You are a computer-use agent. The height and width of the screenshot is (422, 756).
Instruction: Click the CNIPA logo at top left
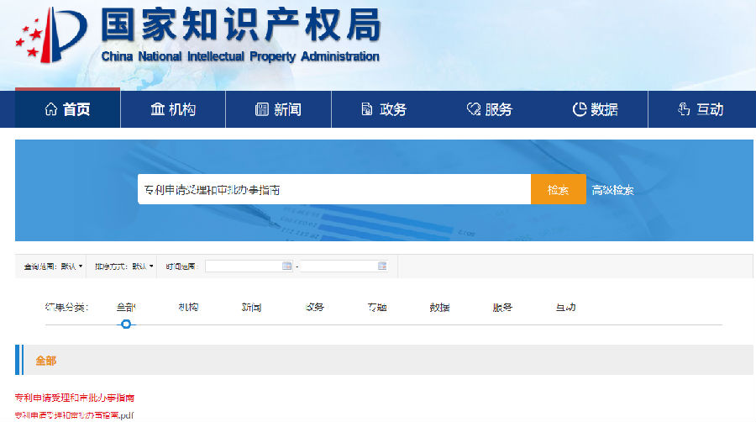coord(50,38)
